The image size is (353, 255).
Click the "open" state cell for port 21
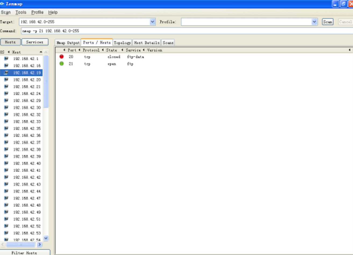coord(112,64)
